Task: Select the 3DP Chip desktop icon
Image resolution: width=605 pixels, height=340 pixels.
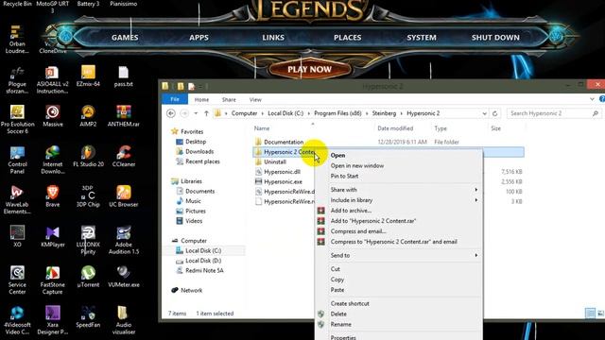Action: point(88,196)
